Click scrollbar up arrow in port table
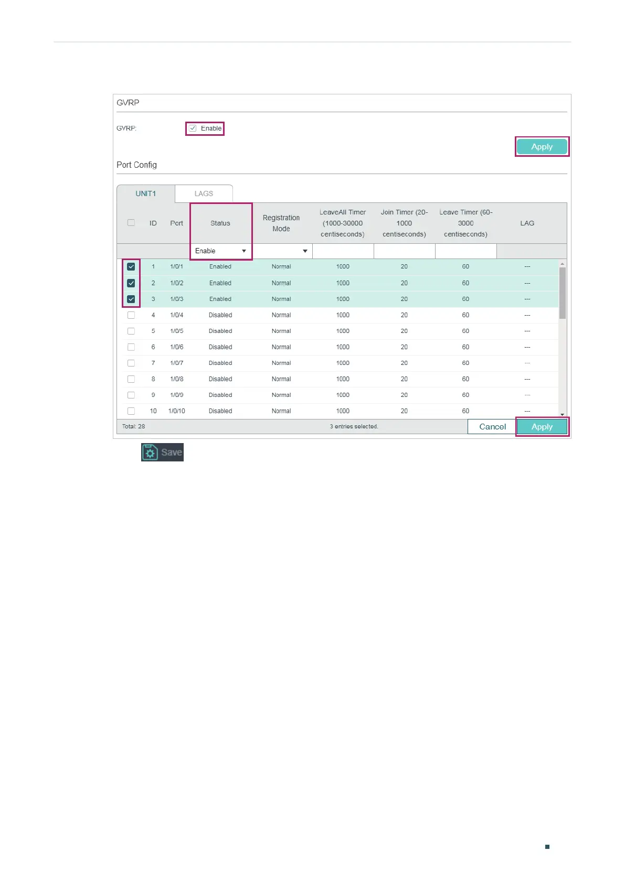This screenshot has height=883, width=625. (562, 264)
